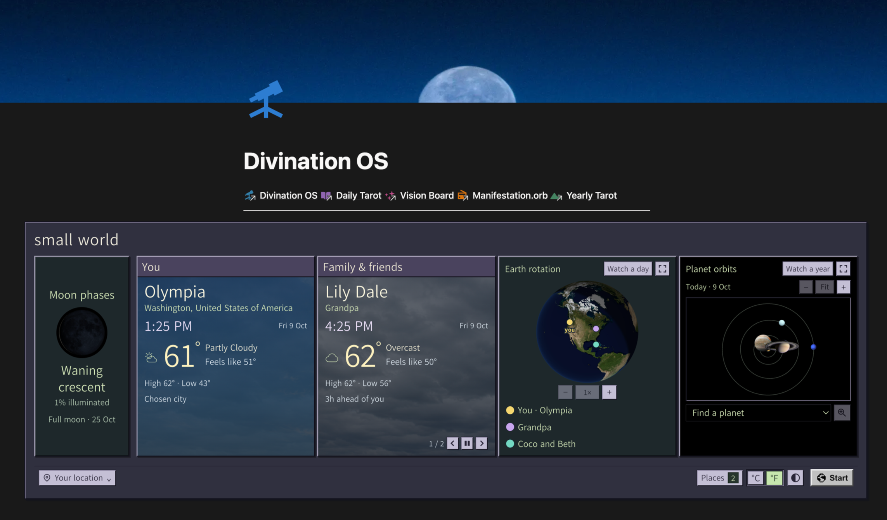Click the Watch a year button
Viewport: 887px width, 520px height.
[x=807, y=269]
